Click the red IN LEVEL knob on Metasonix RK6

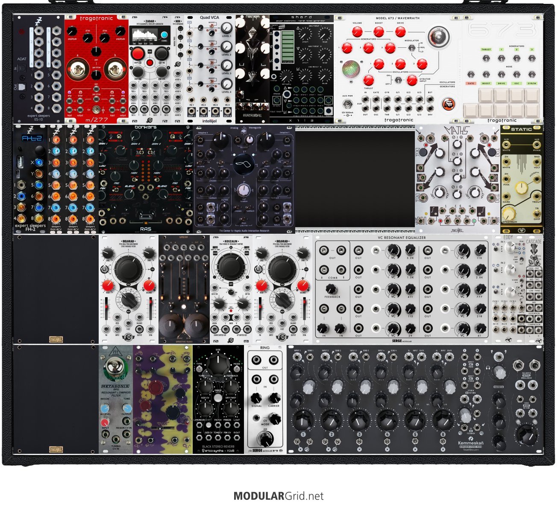(105, 422)
